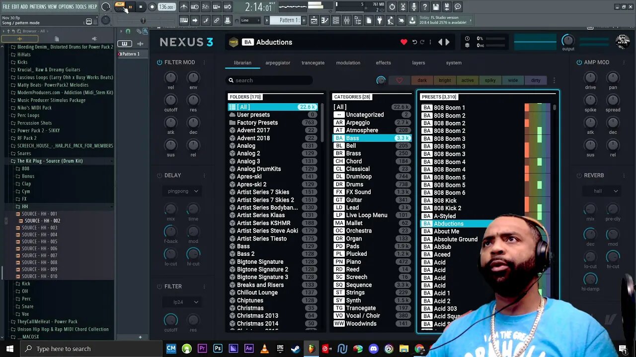Click the save project disk icon
Screen dimensions: 636x357
(x=436, y=7)
